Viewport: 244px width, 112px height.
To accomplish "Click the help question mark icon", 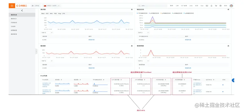I will point(221,6).
